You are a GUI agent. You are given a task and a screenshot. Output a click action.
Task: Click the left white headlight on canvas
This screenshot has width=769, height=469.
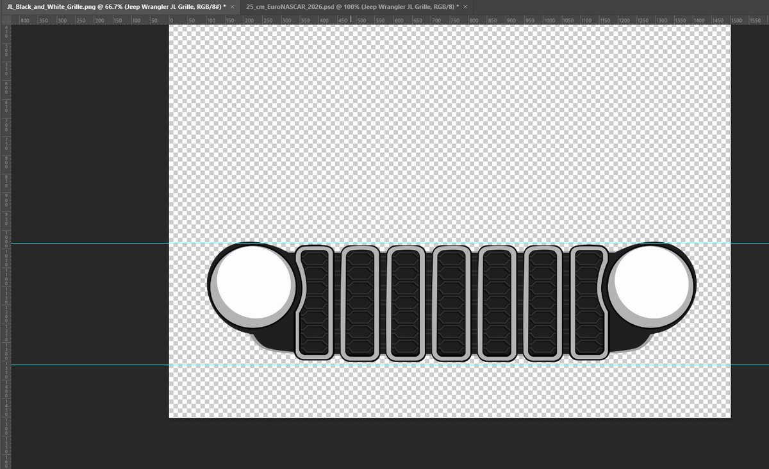[x=254, y=281]
